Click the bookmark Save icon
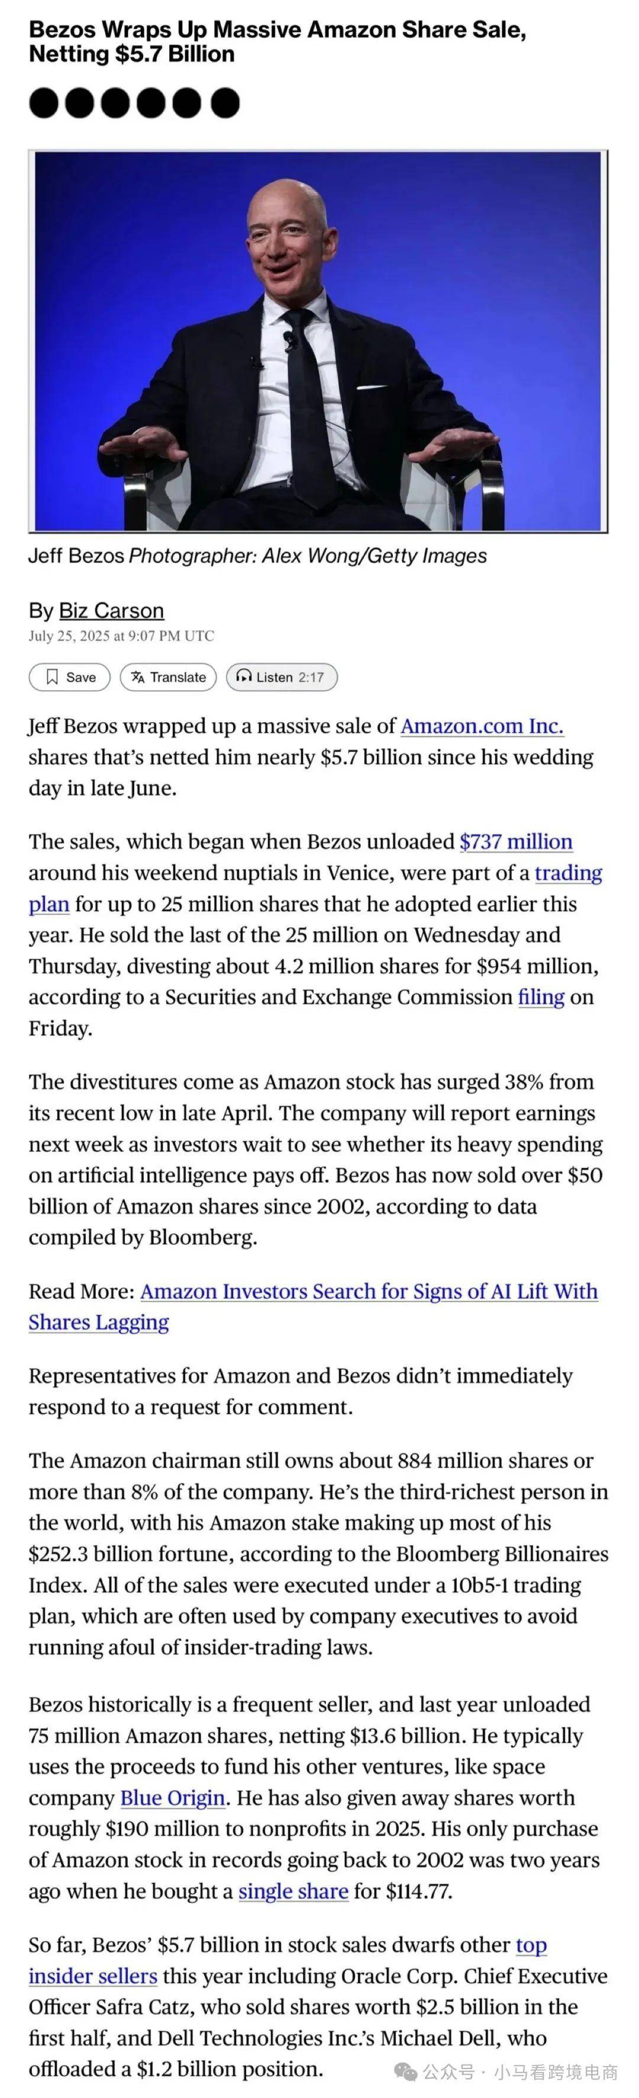Screen dimensions: 639x2098 (52, 677)
